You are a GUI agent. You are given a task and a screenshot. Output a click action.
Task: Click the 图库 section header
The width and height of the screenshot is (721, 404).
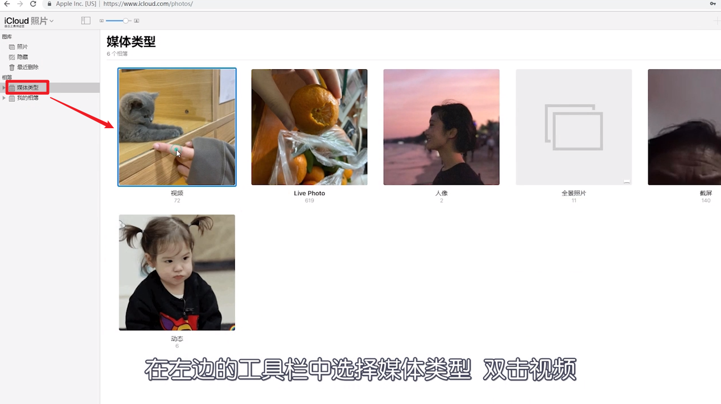click(x=7, y=37)
